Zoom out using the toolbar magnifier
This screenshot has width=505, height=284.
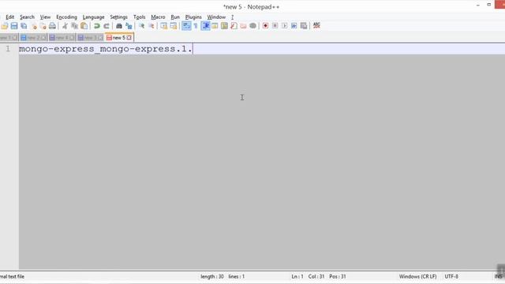click(151, 26)
